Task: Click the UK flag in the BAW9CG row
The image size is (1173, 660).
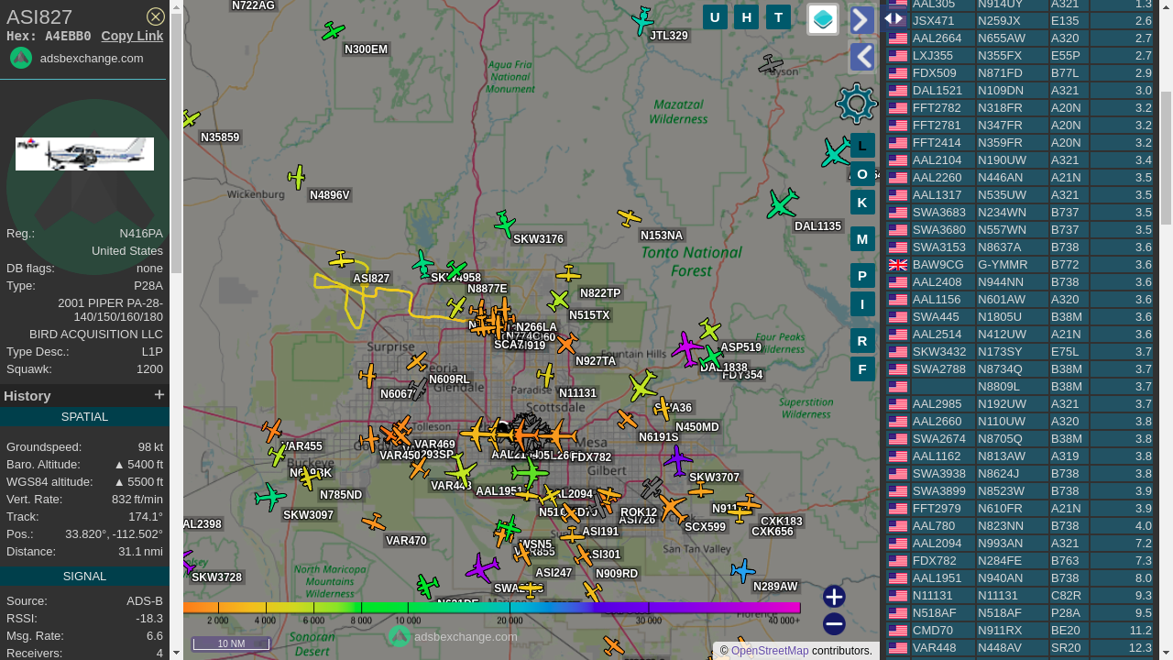Action: pyautogui.click(x=898, y=265)
